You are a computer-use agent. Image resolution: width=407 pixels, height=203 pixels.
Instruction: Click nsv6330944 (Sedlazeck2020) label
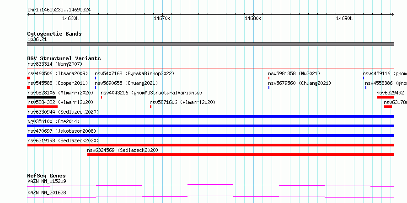(63, 112)
